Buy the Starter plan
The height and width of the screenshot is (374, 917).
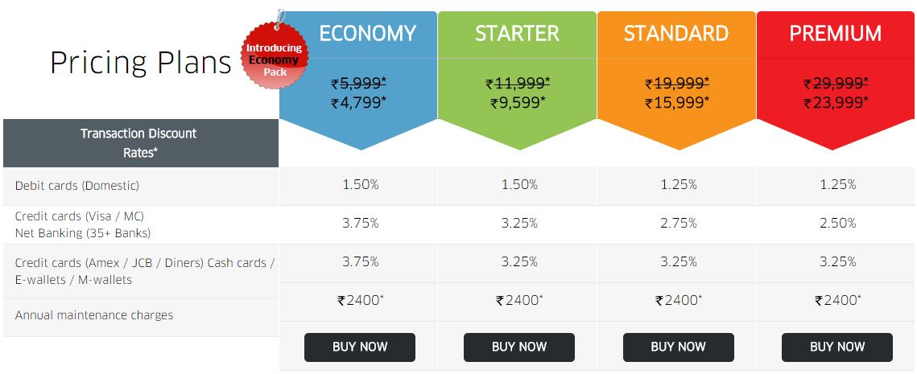tap(519, 347)
